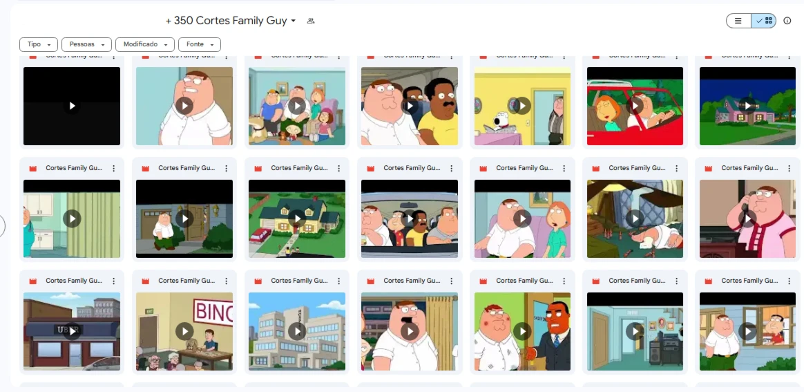
Task: Open the three-dot menu on the aerial house video
Action: [x=339, y=168]
